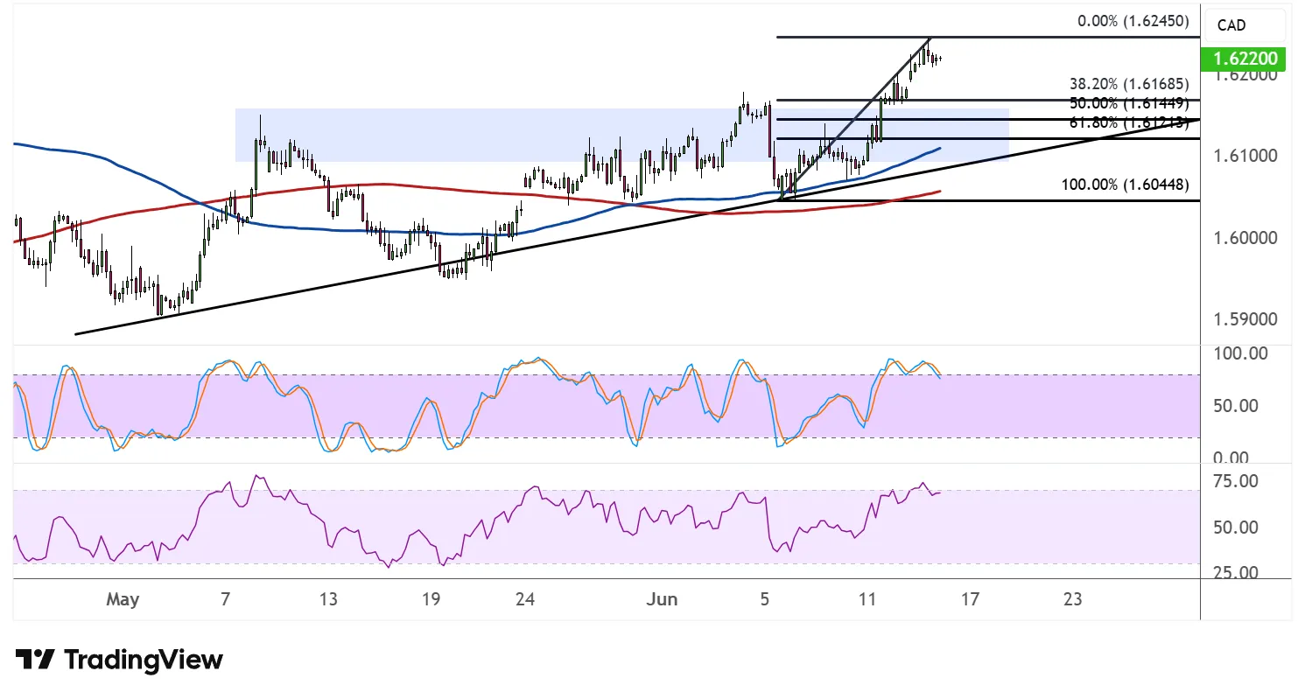Select the 100.00% (1.60448) Fibonacci level label

point(1125,185)
